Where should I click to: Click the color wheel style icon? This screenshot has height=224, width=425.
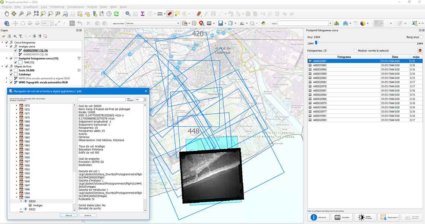point(363,23)
